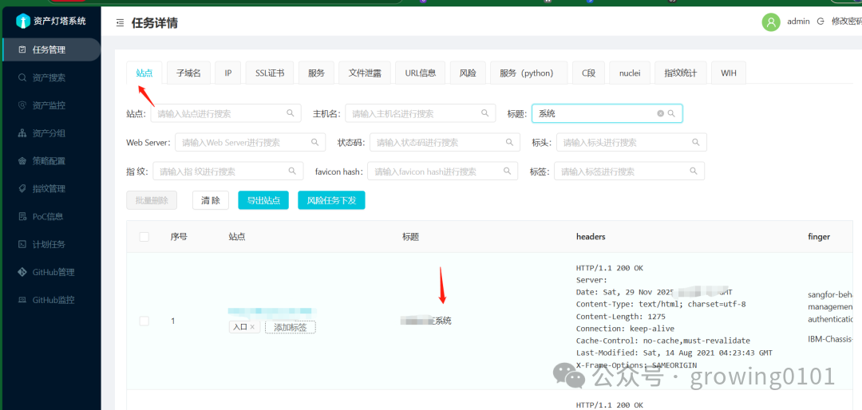The image size is (862, 410).
Task: Toggle select-all checkbox in table header
Action: tap(144, 237)
